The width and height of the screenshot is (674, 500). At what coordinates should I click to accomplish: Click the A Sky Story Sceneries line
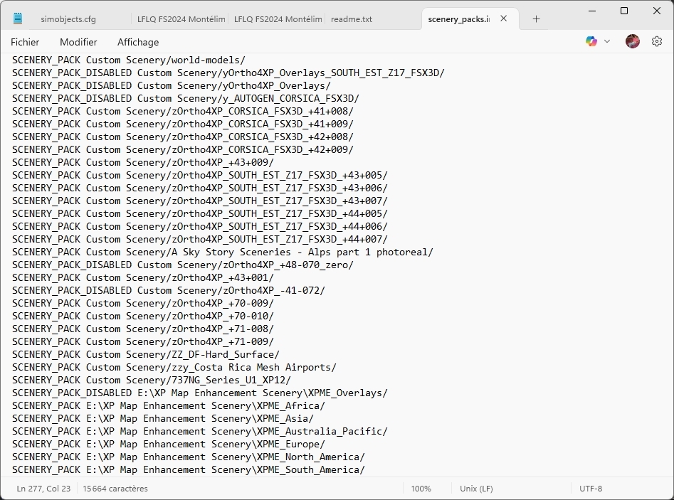pyautogui.click(x=223, y=252)
